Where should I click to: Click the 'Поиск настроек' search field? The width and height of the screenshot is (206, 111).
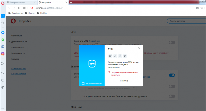[186, 21]
